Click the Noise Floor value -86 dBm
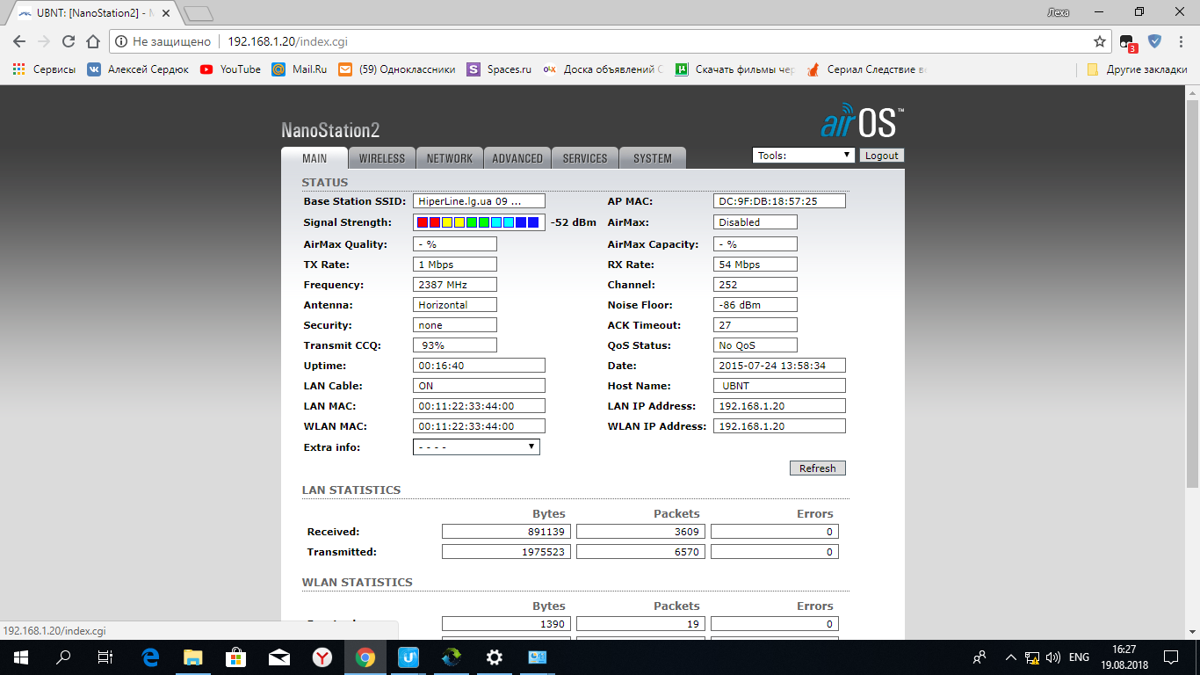This screenshot has height=675, width=1200. pos(755,305)
